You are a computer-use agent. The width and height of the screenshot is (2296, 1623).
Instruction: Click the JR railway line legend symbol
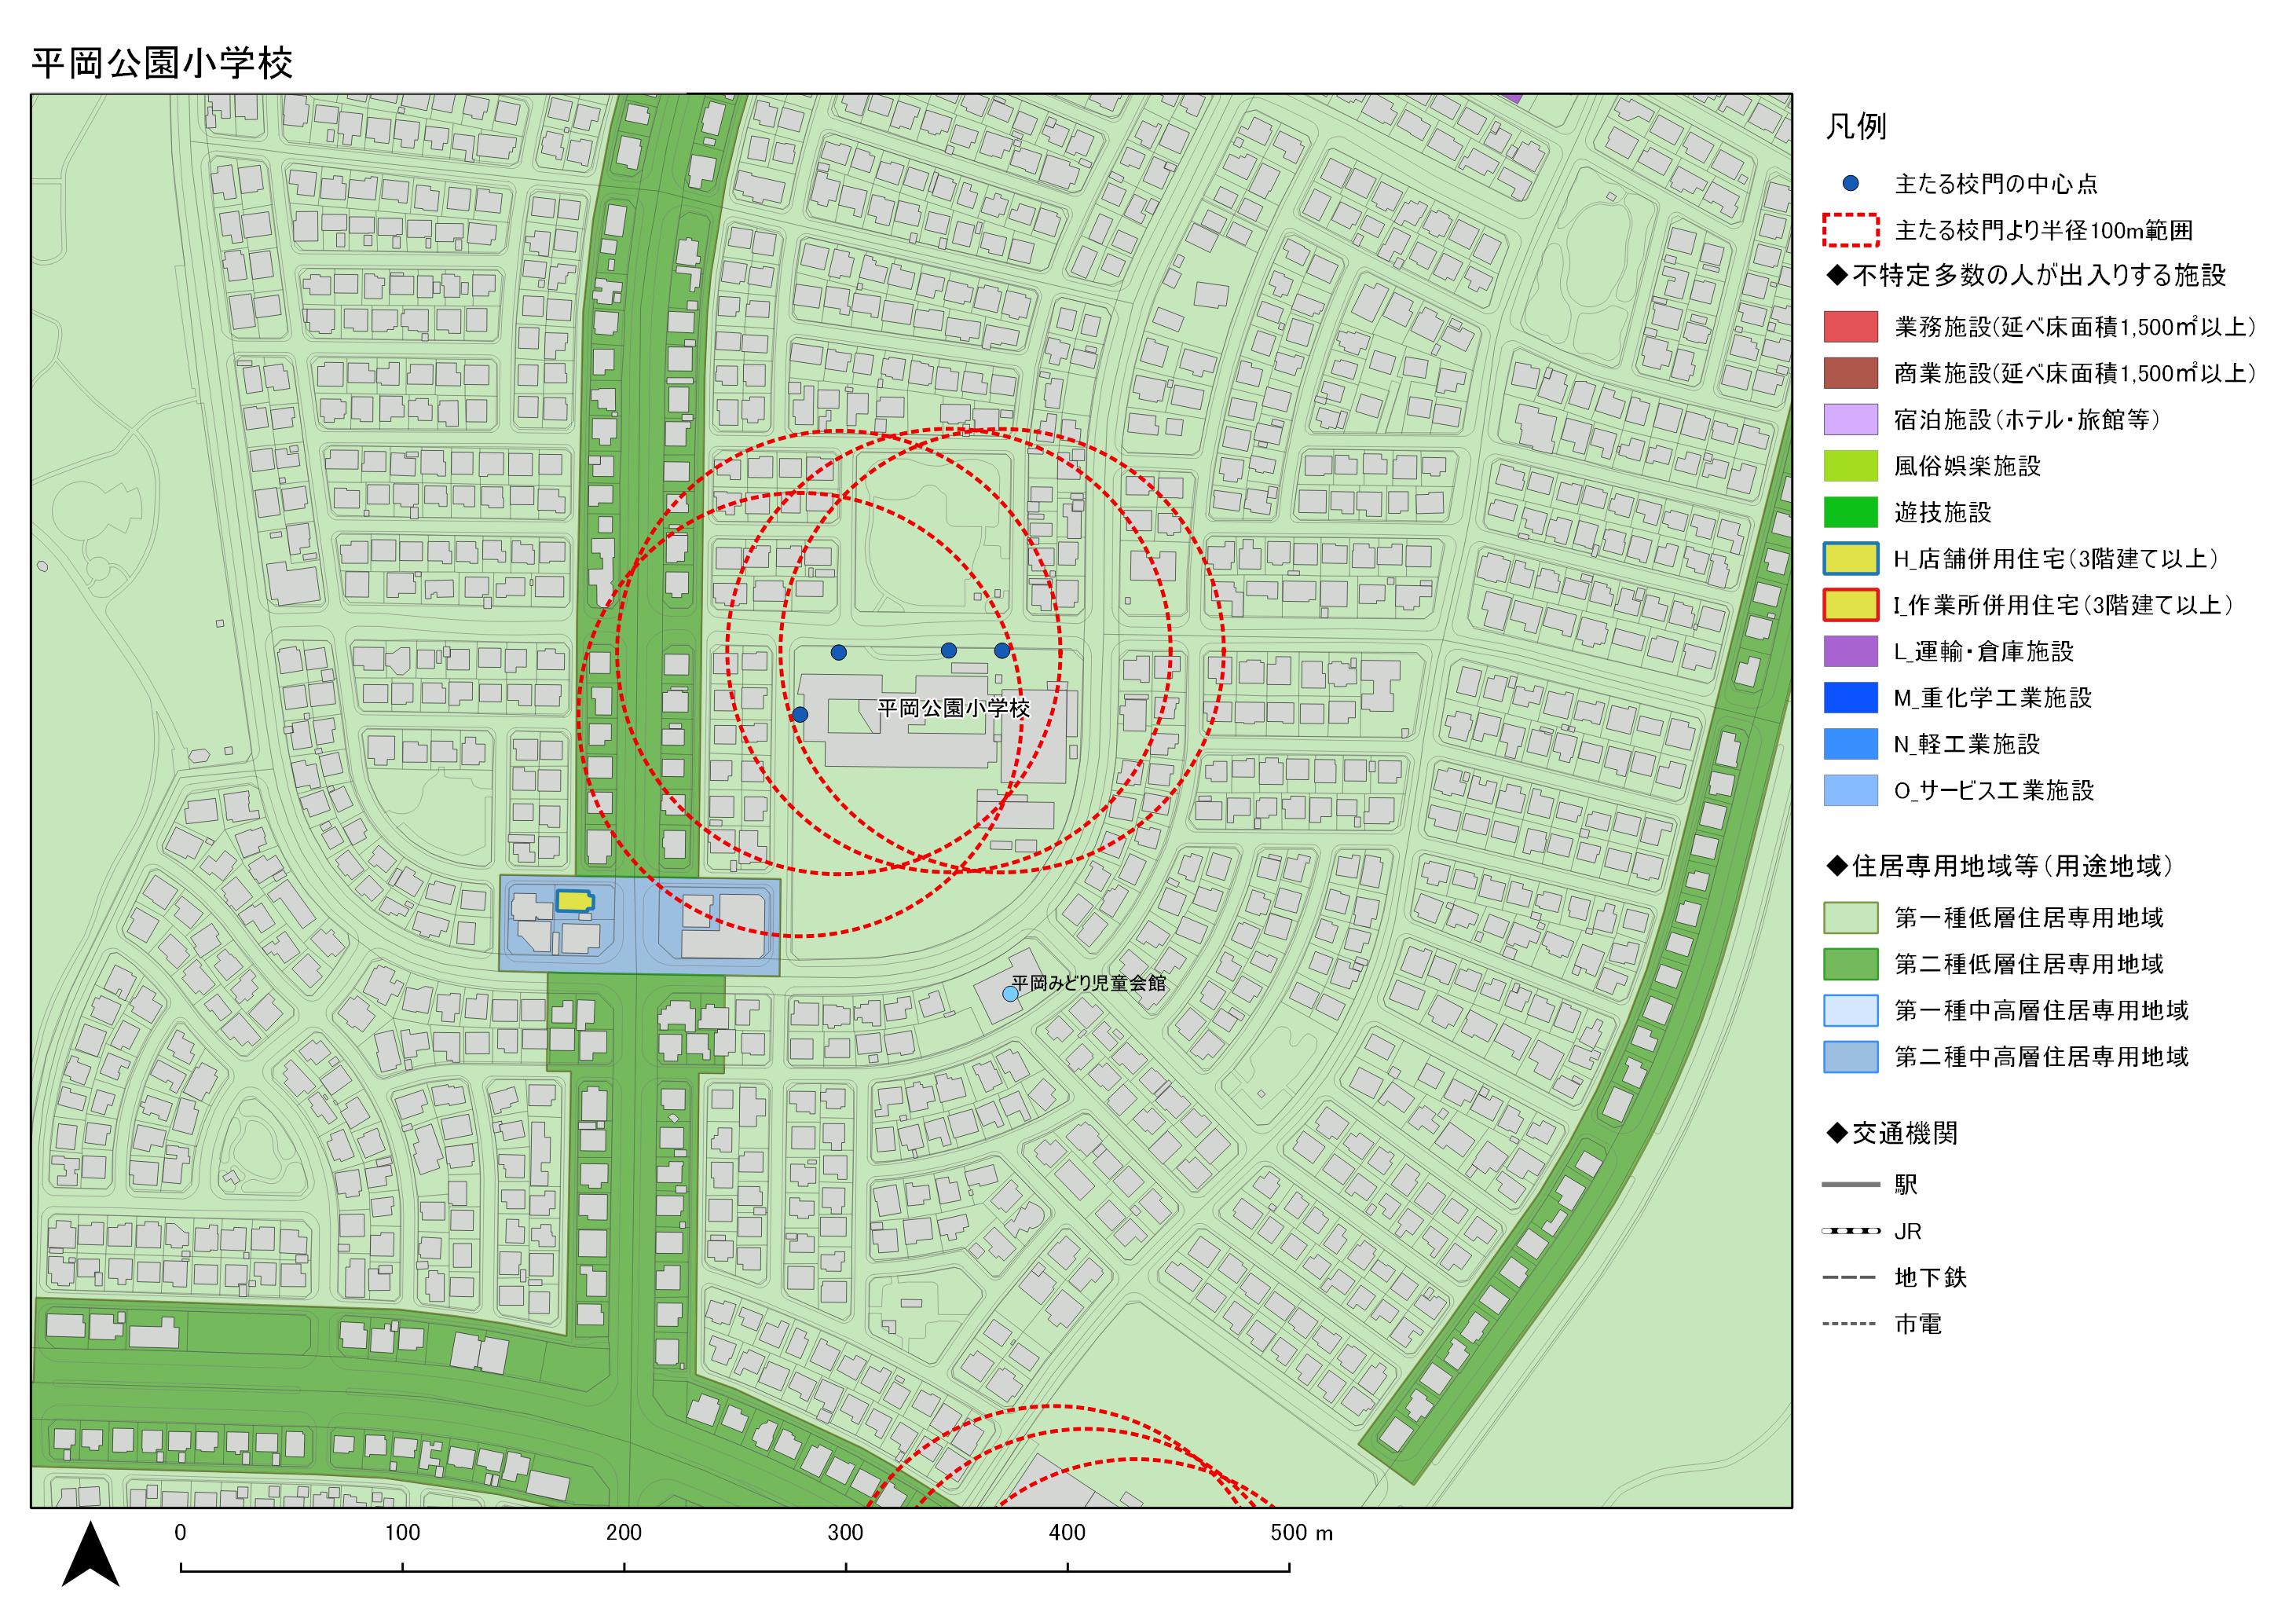[1851, 1231]
